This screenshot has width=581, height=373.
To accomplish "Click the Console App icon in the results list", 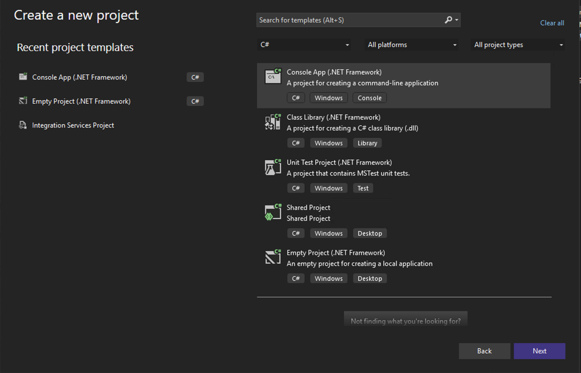I will point(273,77).
